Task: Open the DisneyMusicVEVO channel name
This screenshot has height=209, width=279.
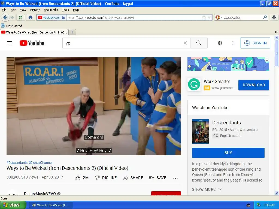Action: [x=40, y=193]
